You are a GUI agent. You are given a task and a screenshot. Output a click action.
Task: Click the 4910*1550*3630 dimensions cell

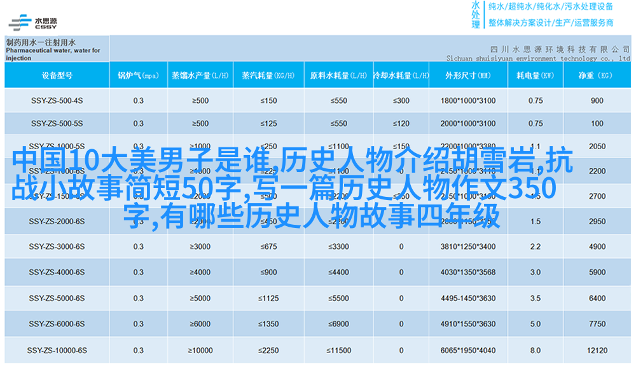point(468,324)
